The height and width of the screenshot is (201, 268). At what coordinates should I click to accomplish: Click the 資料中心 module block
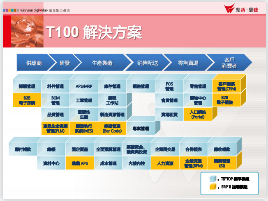pyautogui.click(x=51, y=163)
